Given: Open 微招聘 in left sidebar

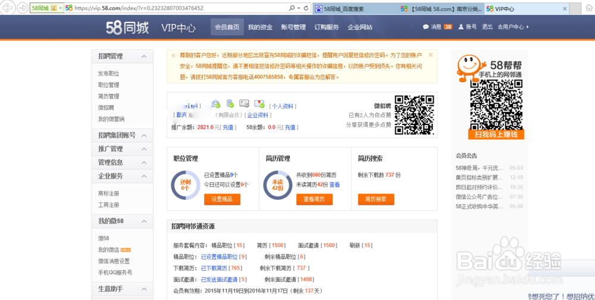Looking at the screenshot, I should (x=106, y=108).
